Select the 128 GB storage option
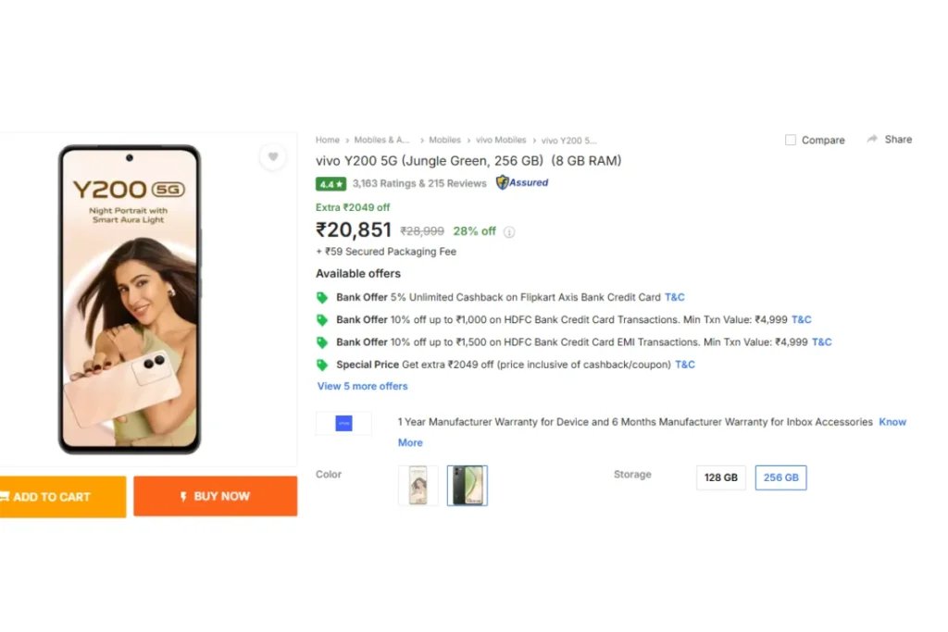The image size is (948, 632). pyautogui.click(x=720, y=477)
